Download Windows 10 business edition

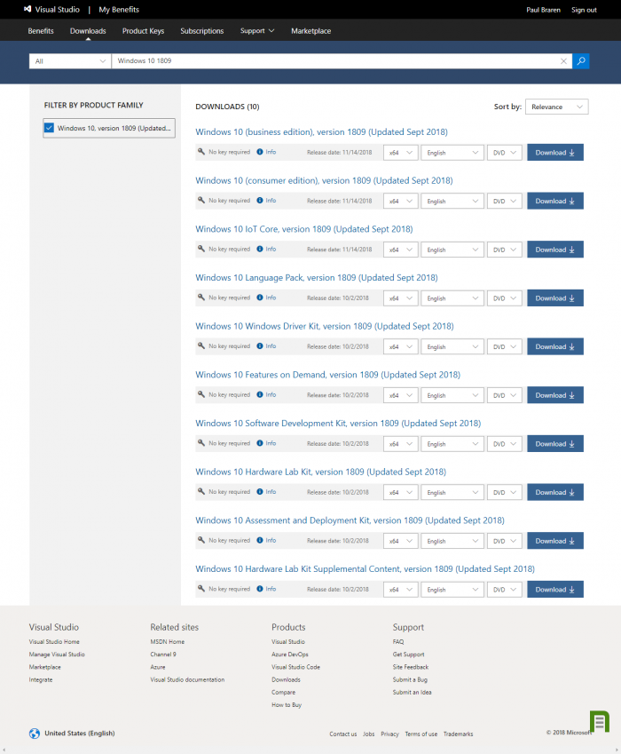click(x=555, y=153)
